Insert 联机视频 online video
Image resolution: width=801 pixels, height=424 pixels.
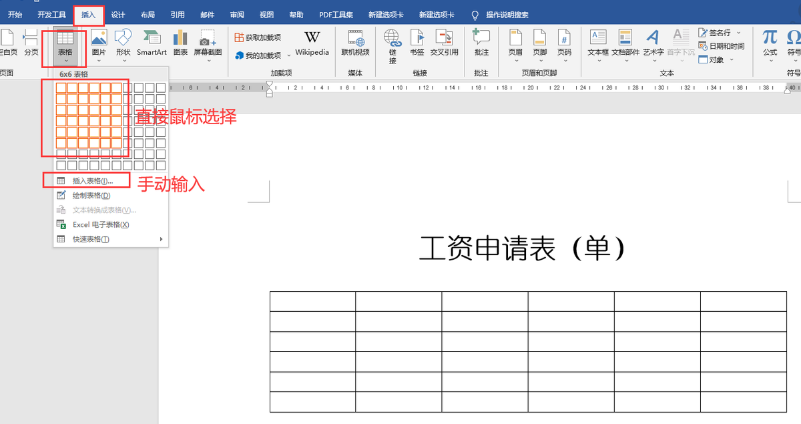(355, 38)
